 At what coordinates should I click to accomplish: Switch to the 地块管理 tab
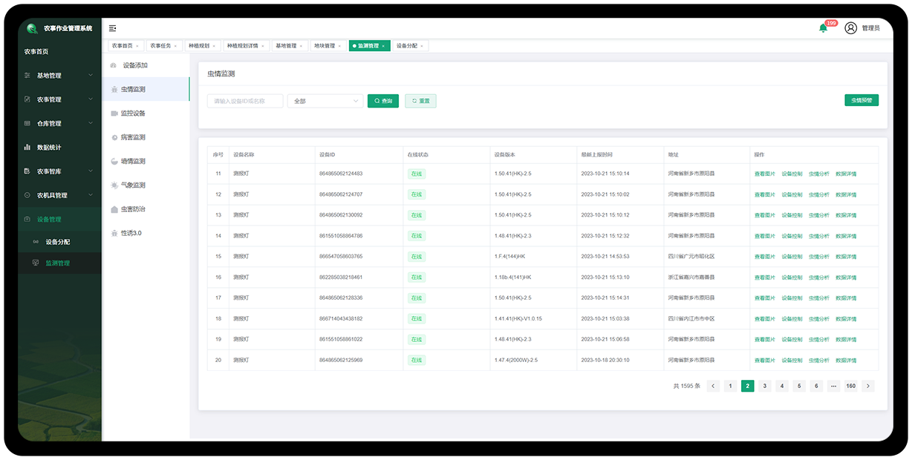[x=324, y=46]
